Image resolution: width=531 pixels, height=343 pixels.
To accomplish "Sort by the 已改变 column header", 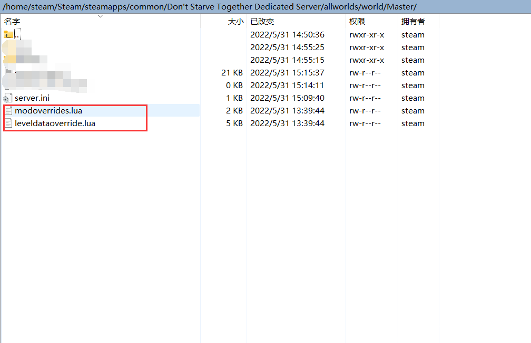I will pyautogui.click(x=262, y=22).
